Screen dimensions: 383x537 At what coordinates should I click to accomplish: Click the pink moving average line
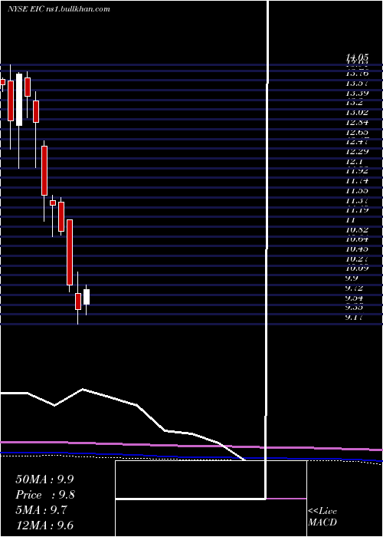[191, 446]
